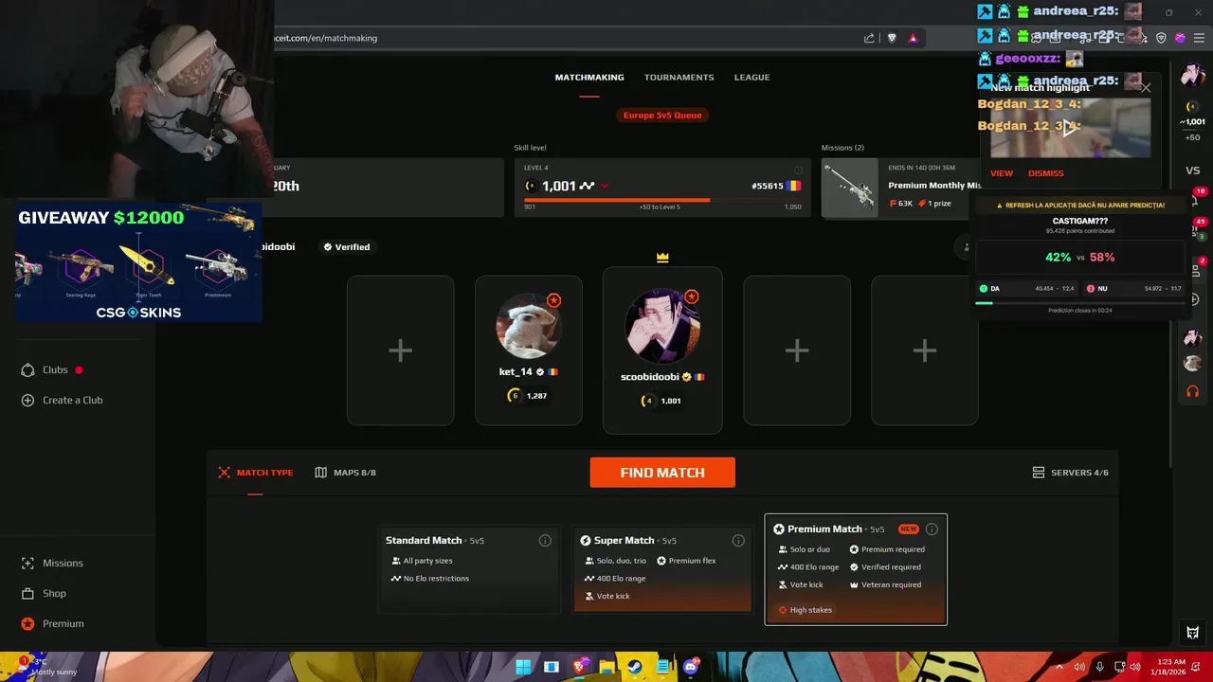Screen dimensions: 1213x682
Task: Click the Verified badge button
Action: point(346,247)
